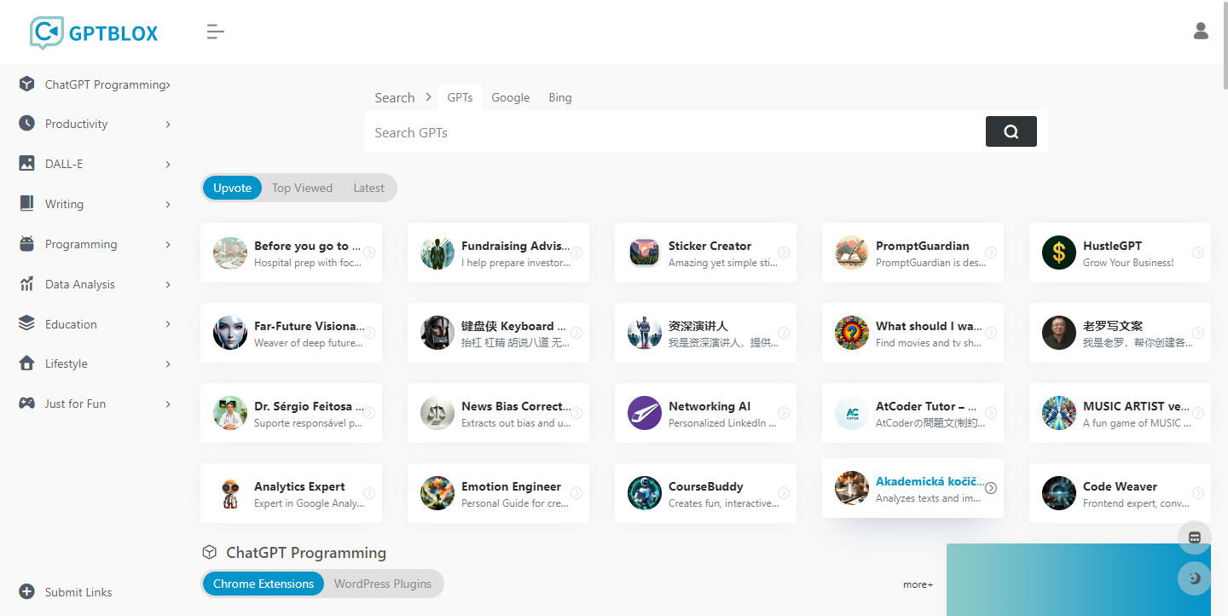Screen dimensions: 1228x616
Task: Click the News Bias Corrector scales avatar
Action: (437, 413)
